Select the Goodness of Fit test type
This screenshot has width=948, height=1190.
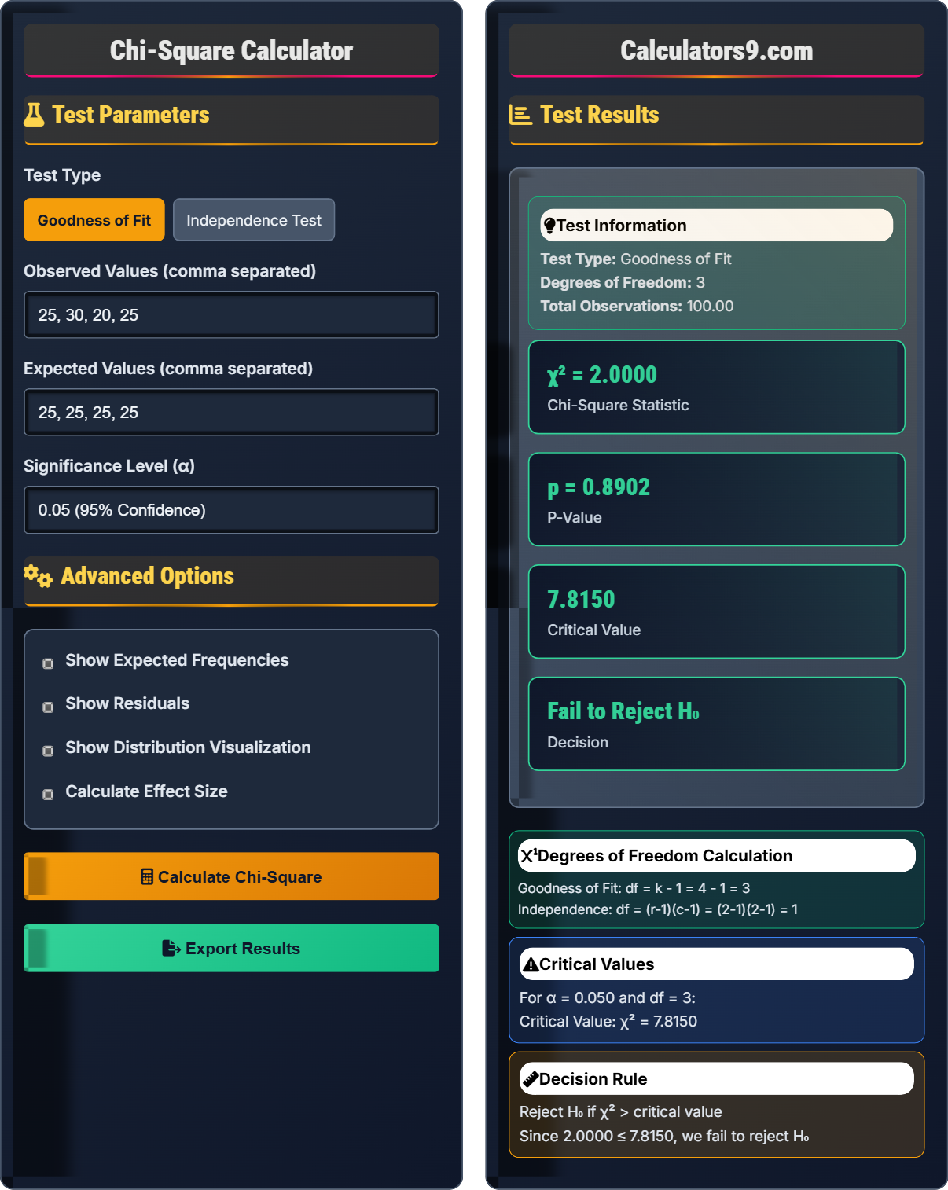(94, 220)
